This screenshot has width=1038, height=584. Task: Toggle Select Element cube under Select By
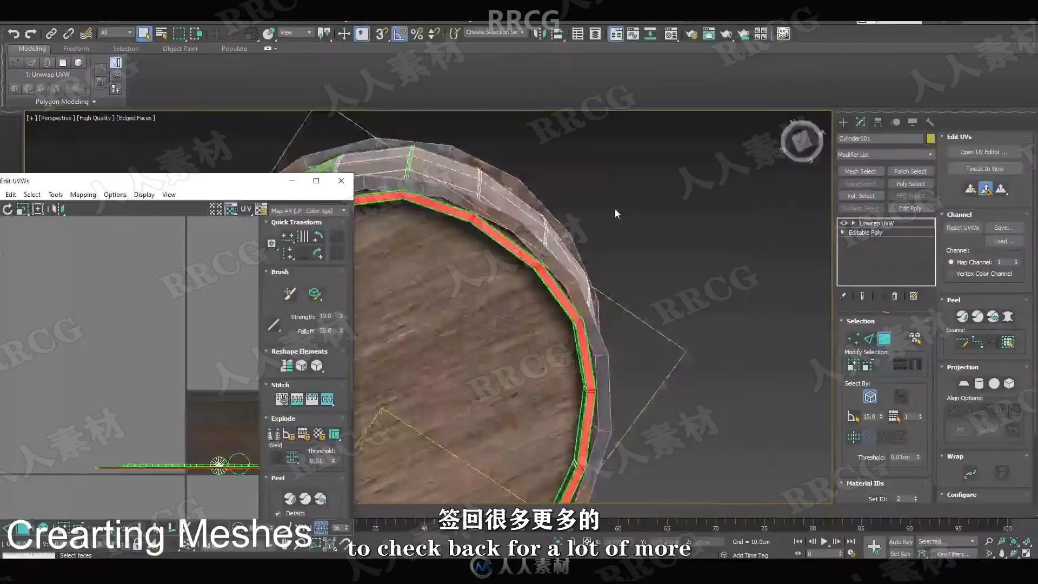pos(870,397)
